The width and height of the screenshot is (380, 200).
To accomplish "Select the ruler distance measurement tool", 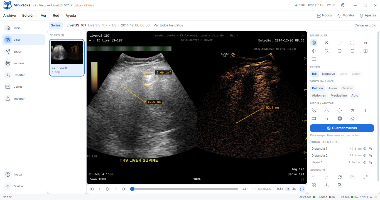I will pos(314,110).
